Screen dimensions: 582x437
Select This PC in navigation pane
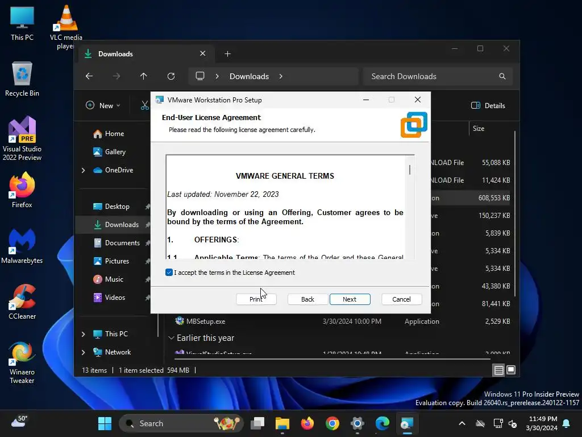116,333
